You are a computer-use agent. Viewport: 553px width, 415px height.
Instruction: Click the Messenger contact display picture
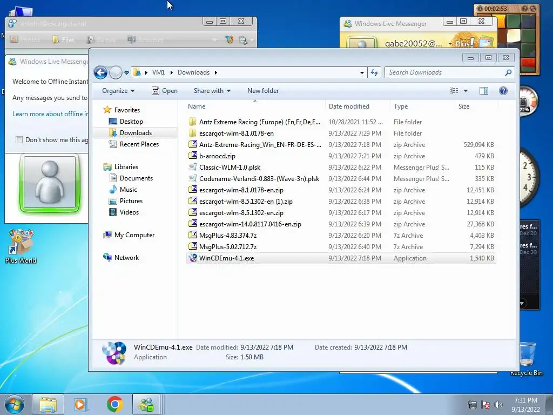point(49,183)
